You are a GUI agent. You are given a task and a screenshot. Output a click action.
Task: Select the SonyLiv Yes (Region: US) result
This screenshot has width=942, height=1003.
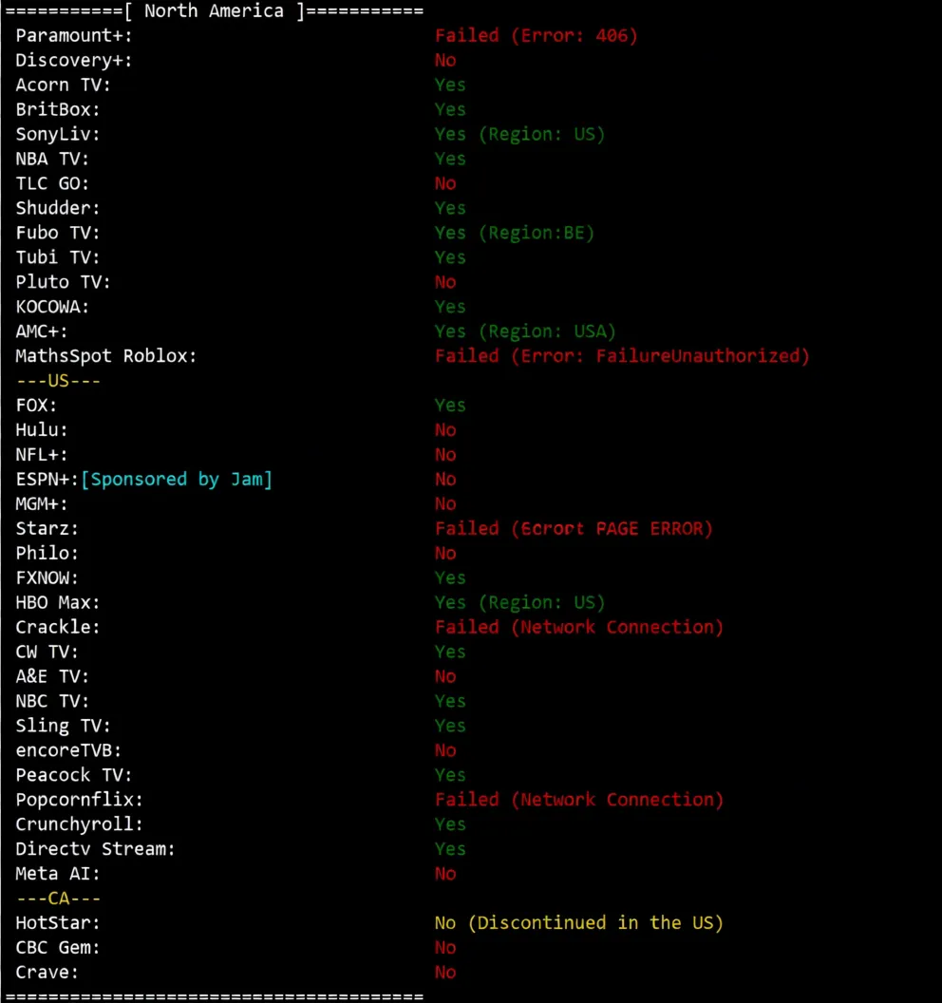[519, 135]
